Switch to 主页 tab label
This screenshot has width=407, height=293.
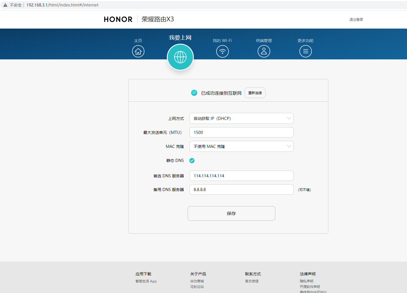[138, 41]
